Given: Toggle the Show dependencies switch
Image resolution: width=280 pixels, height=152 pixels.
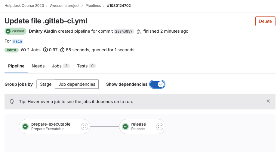Looking at the screenshot, I should click(x=157, y=84).
